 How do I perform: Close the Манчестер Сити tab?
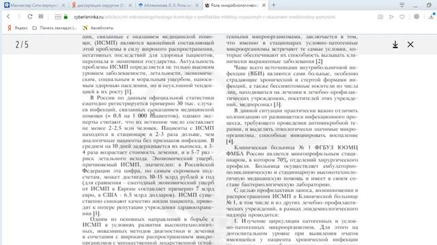(x=64, y=5)
